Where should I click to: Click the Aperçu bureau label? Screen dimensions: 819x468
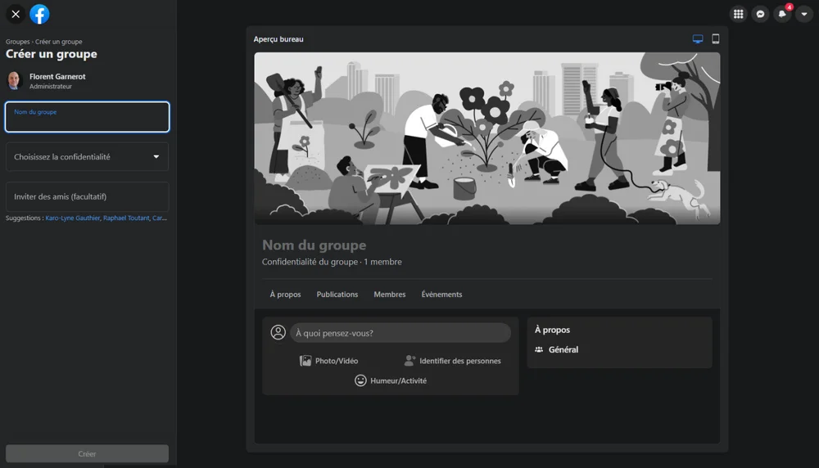pos(278,39)
